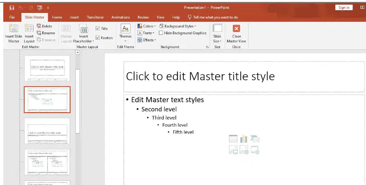Click the greyed Master Layout button

pyautogui.click(x=66, y=33)
